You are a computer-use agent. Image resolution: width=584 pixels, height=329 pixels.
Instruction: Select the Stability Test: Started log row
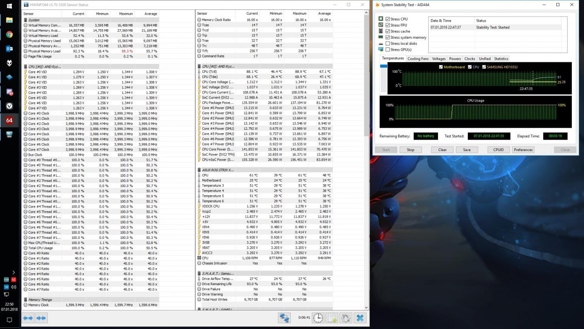coord(495,27)
